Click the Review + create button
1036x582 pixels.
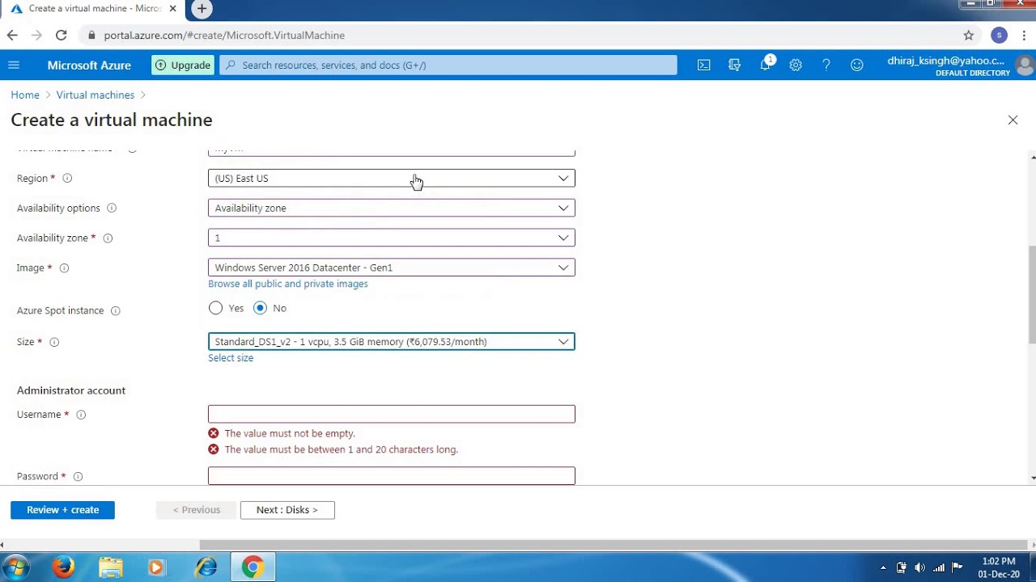(x=62, y=510)
